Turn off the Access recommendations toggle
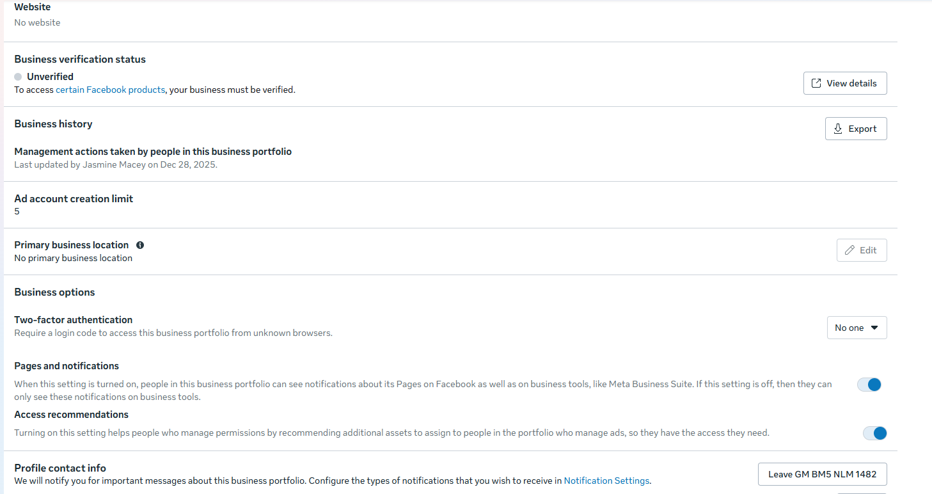The height and width of the screenshot is (494, 932). click(x=874, y=433)
